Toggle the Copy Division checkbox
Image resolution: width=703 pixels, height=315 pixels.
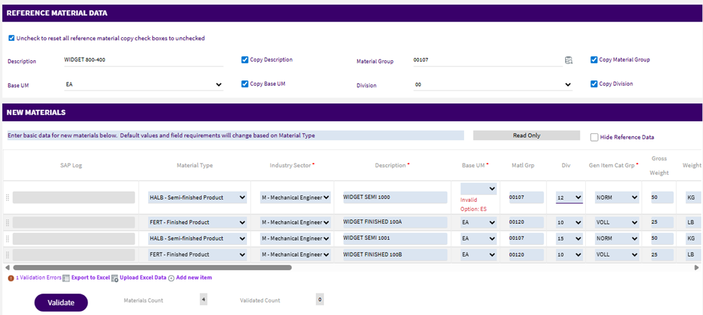594,84
